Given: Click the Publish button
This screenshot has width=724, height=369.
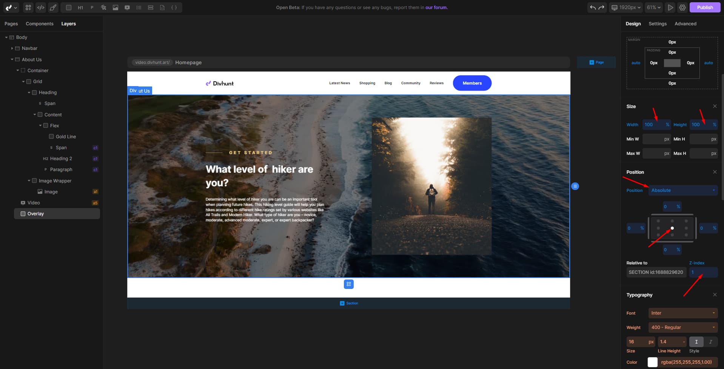Looking at the screenshot, I should (705, 8).
